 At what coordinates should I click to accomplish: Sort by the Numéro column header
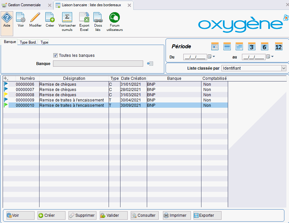pyautogui.click(x=27, y=78)
